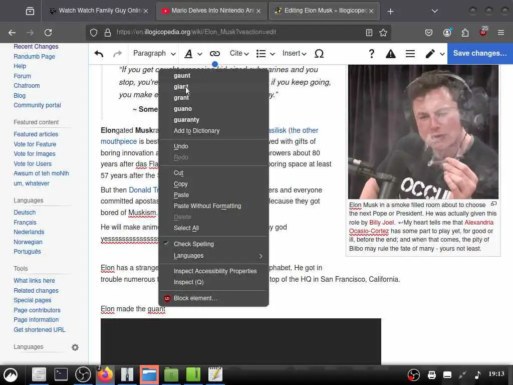Expand Languages submenu in context menu

[x=213, y=256]
